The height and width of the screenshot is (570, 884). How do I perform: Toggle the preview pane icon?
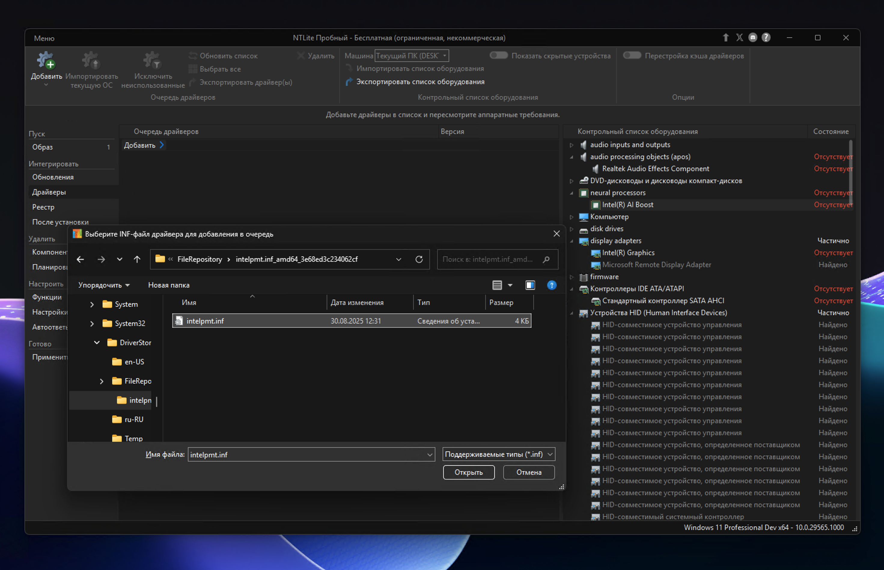click(x=530, y=285)
